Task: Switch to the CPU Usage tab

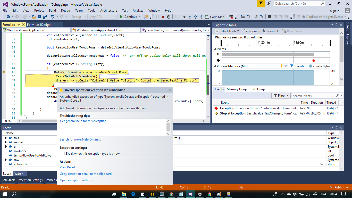Action: point(258,89)
